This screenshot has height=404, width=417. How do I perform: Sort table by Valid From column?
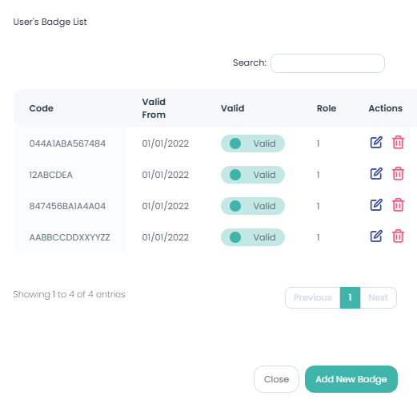point(154,108)
